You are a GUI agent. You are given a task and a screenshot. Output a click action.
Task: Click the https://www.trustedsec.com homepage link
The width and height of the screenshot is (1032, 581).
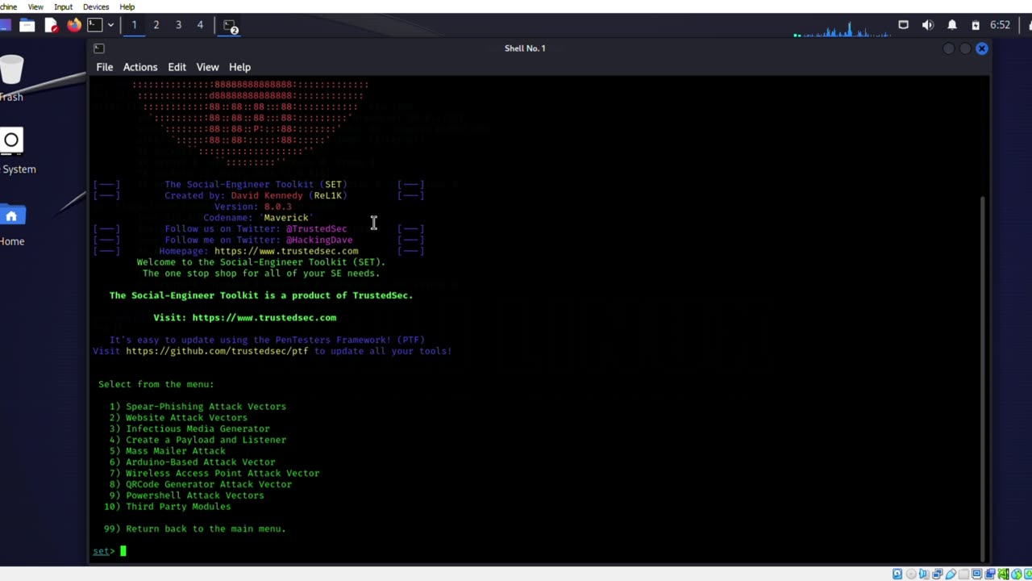tap(286, 251)
